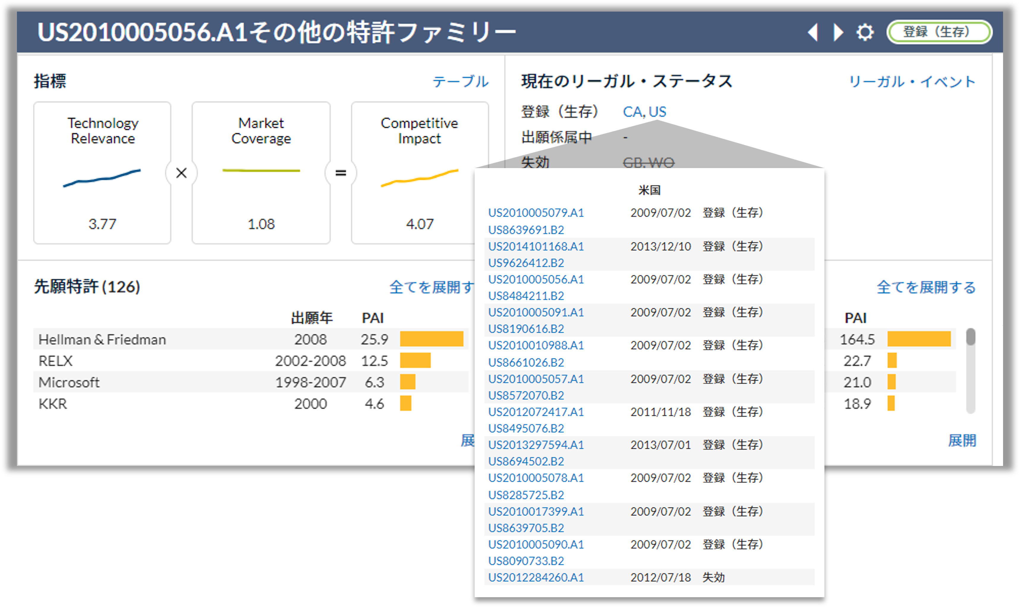
Task: Click the 米国 heading in popup
Action: [x=649, y=190]
